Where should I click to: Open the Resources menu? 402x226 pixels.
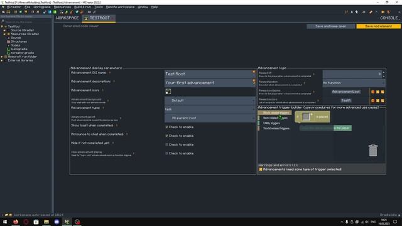point(62,7)
